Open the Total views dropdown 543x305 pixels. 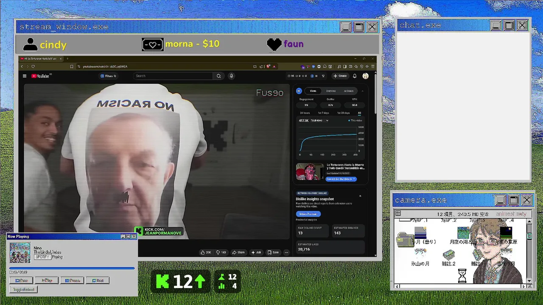click(319, 120)
